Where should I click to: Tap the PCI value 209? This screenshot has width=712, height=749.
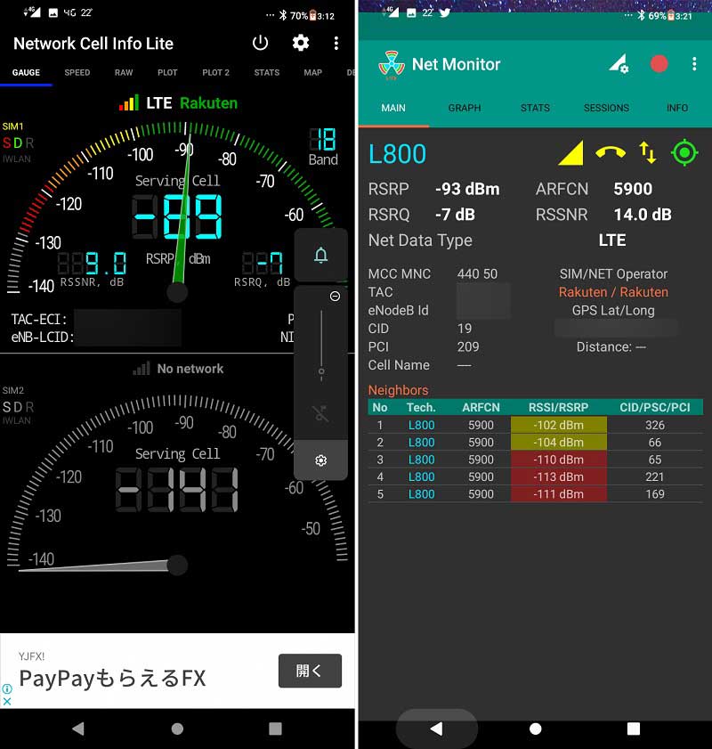[x=467, y=346]
